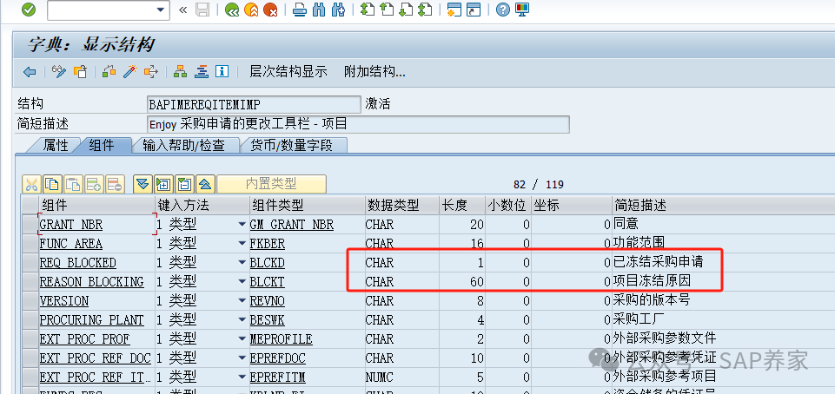835x394 pixels.
Task: Click the Copy icon in table toolbar
Action: pyautogui.click(x=52, y=185)
